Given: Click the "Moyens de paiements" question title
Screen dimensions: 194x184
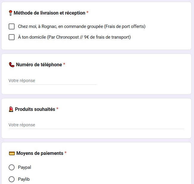Looking at the screenshot, I should click(40, 153).
